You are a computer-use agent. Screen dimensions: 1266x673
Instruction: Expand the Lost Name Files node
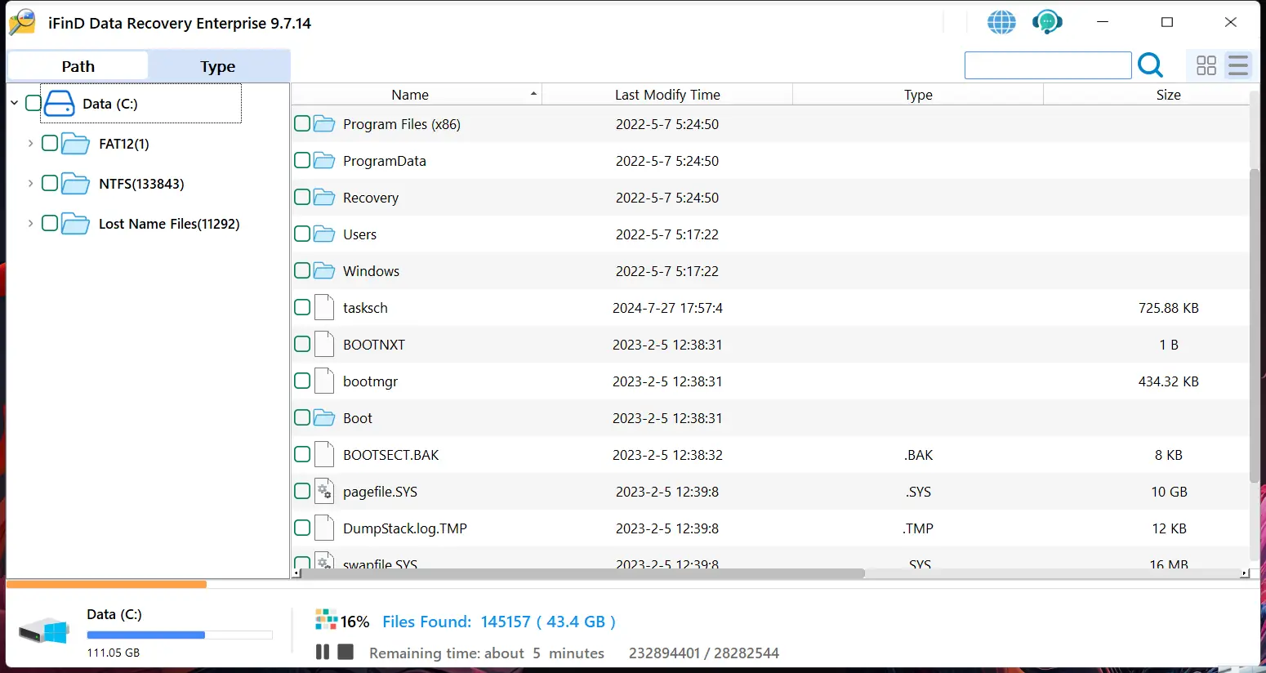(30, 223)
